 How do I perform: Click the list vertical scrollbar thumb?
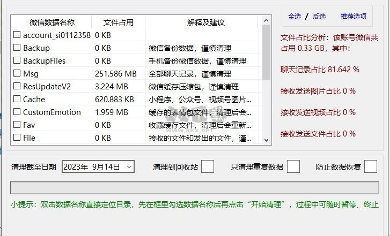click(267, 52)
